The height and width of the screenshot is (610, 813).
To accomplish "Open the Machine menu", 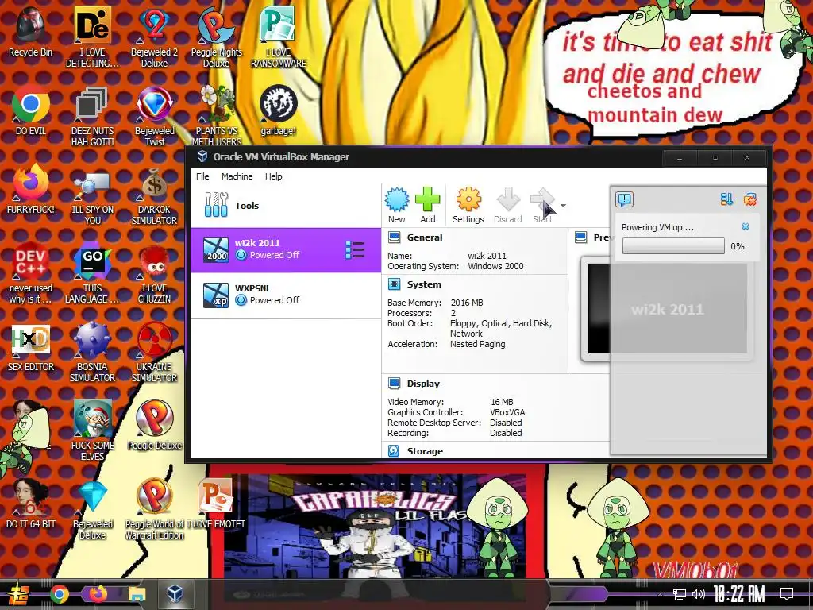I will pos(237,176).
